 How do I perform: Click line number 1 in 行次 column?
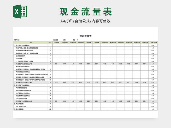(50, 48)
